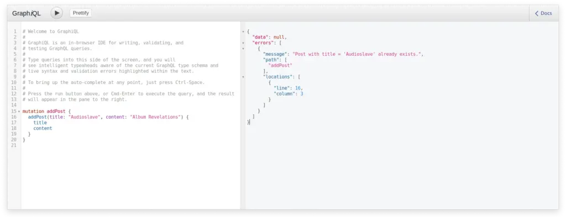Viewport: 566px width, 219px height.
Task: Click the title field on line 17
Action: click(x=40, y=123)
